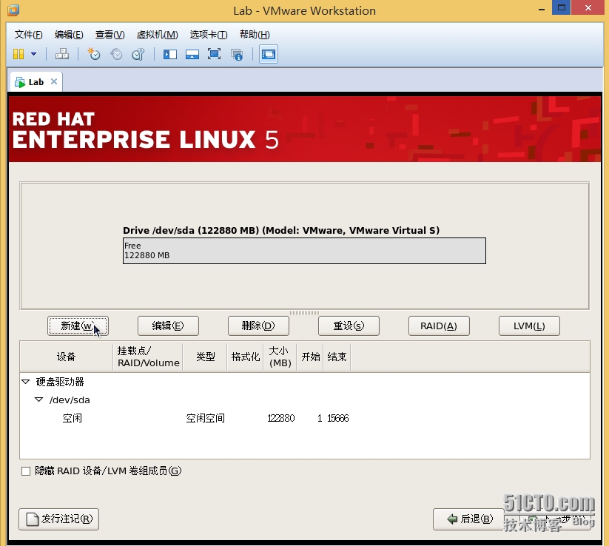
Task: Toggle 隐藏 RAID 设备/LVM 卷组成员 checkbox
Action: (x=26, y=471)
